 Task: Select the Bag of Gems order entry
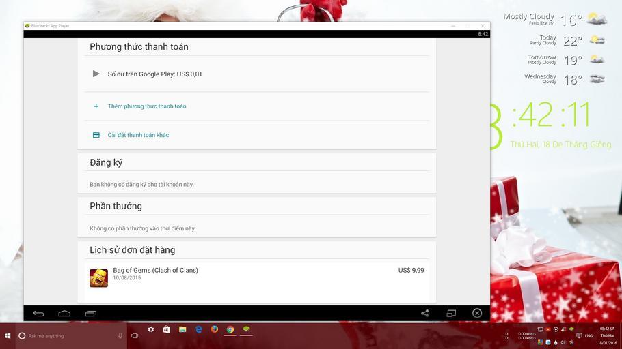click(x=256, y=274)
